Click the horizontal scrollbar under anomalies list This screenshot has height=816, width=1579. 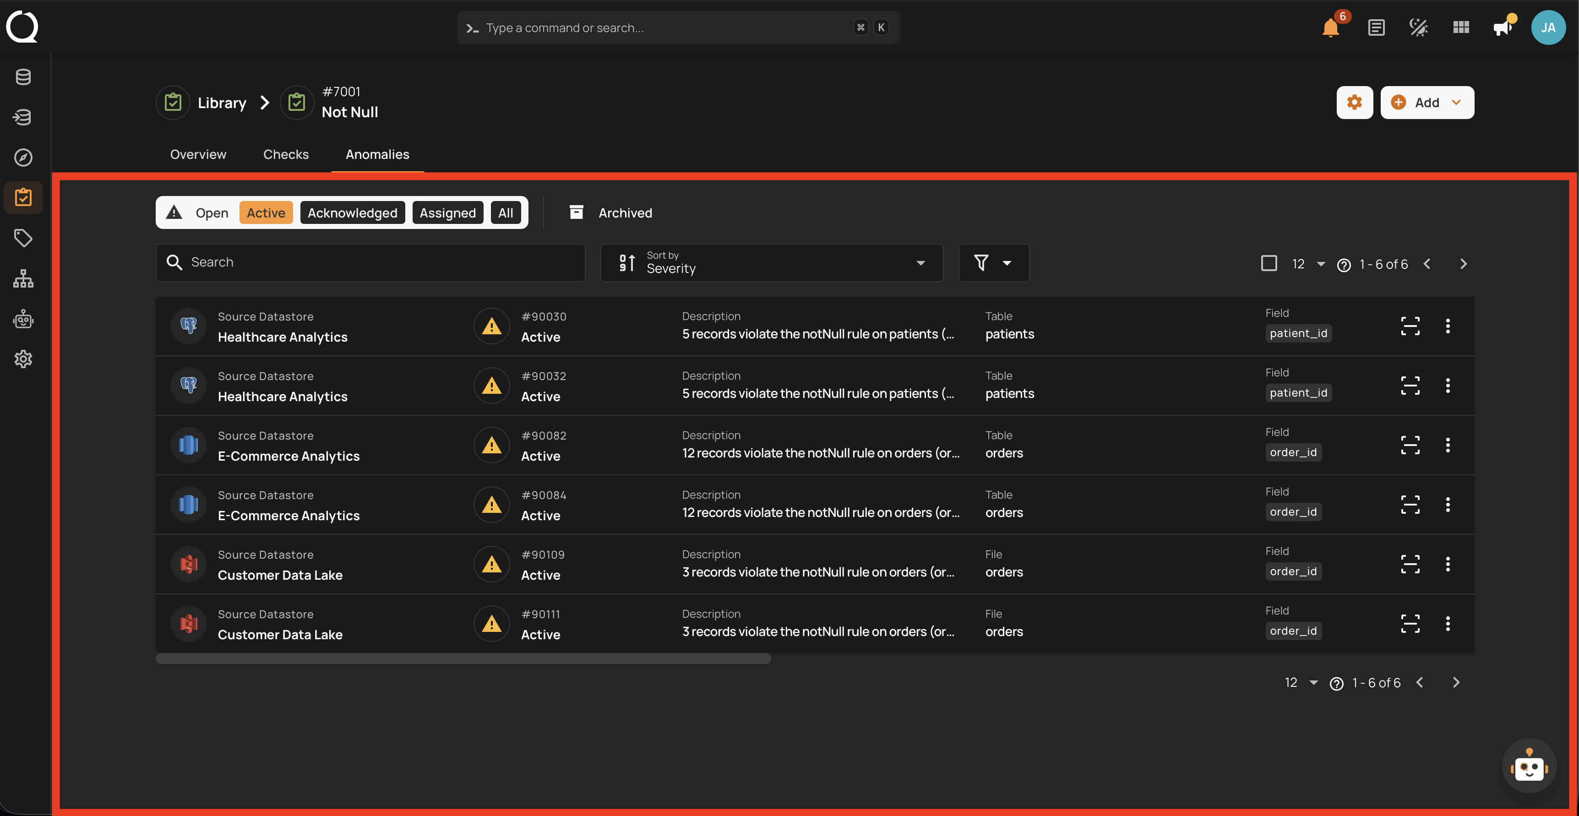463,659
